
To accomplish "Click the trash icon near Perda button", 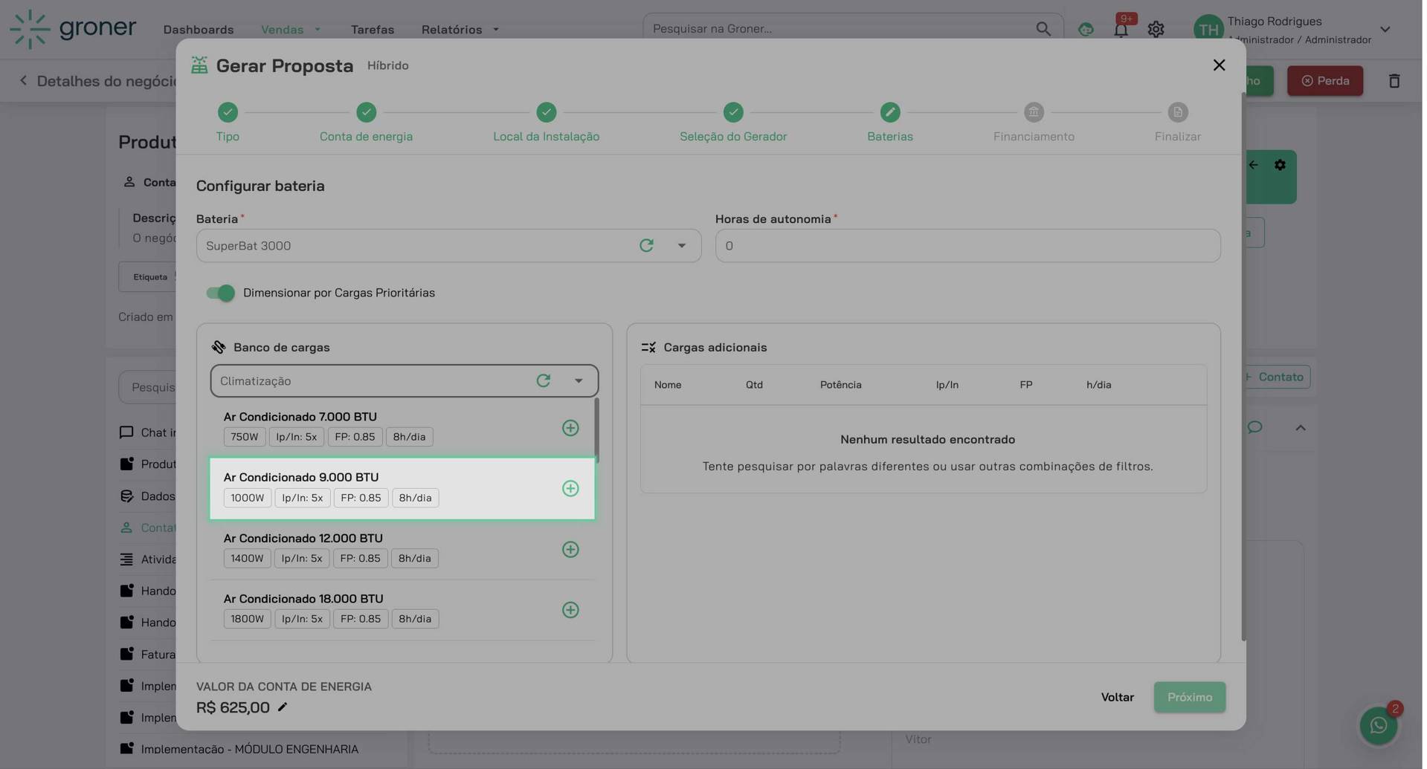I will coord(1394,80).
